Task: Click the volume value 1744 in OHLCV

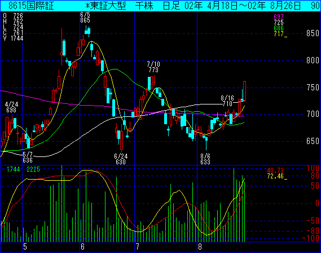Action: pyautogui.click(x=17, y=38)
